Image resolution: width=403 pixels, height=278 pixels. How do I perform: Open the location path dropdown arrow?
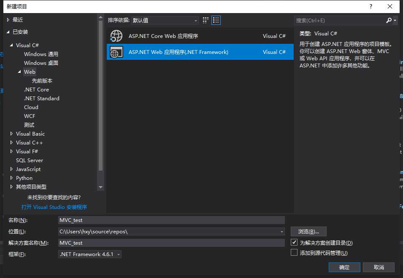(282, 232)
